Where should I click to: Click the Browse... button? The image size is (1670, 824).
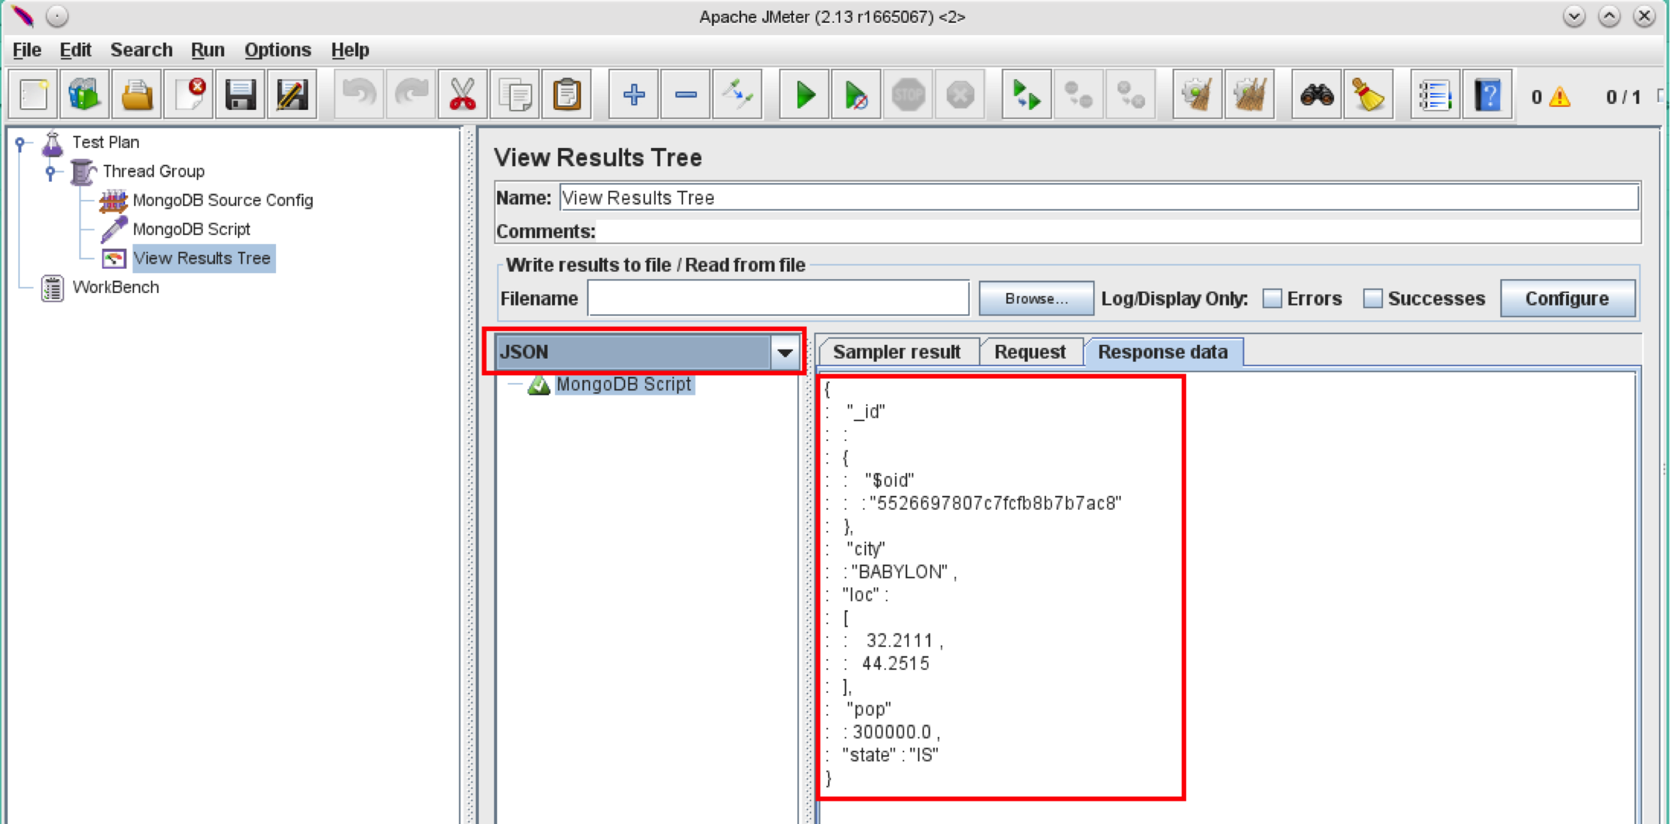[1036, 299]
